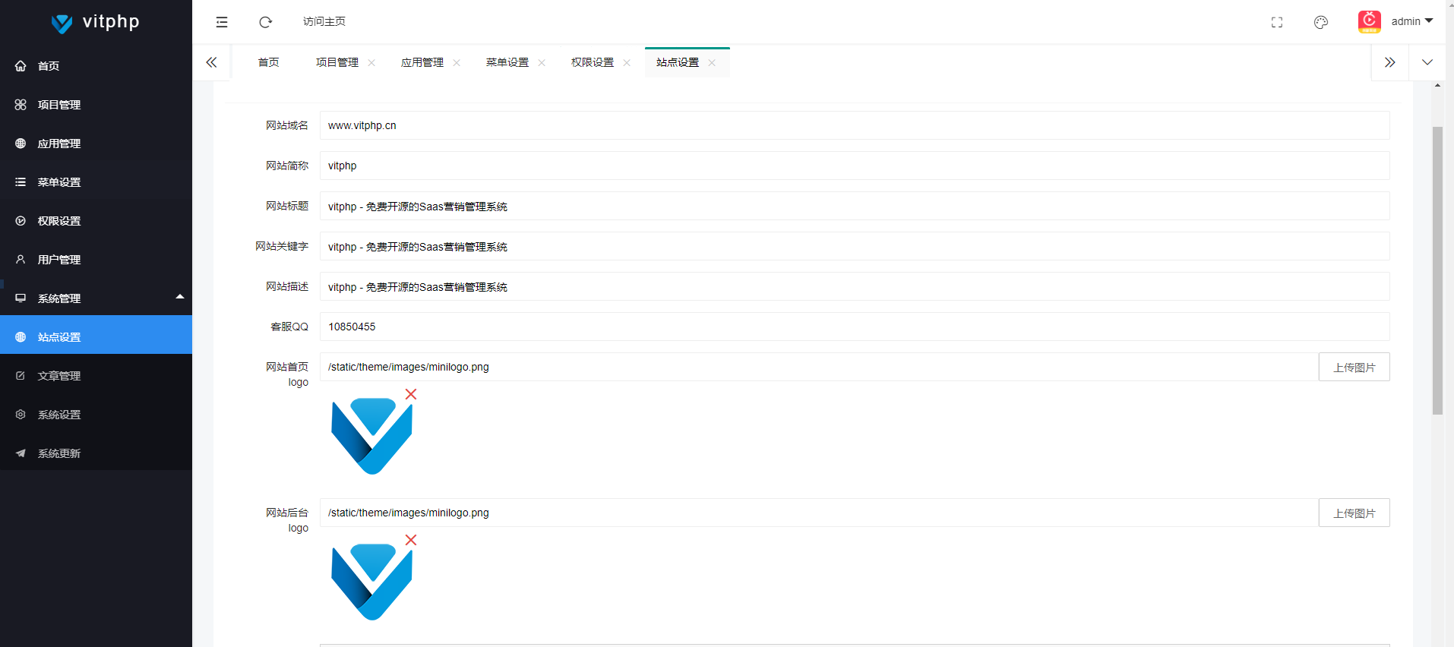Open 站点设置 in sidebar submenu
The width and height of the screenshot is (1454, 647).
(96, 335)
